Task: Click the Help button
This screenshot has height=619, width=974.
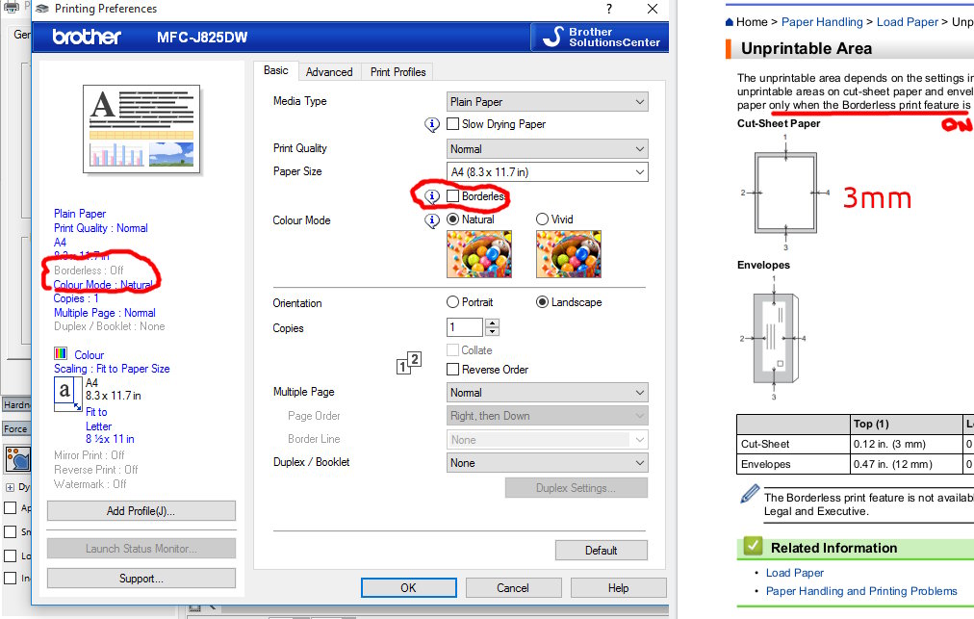Action: coord(619,588)
